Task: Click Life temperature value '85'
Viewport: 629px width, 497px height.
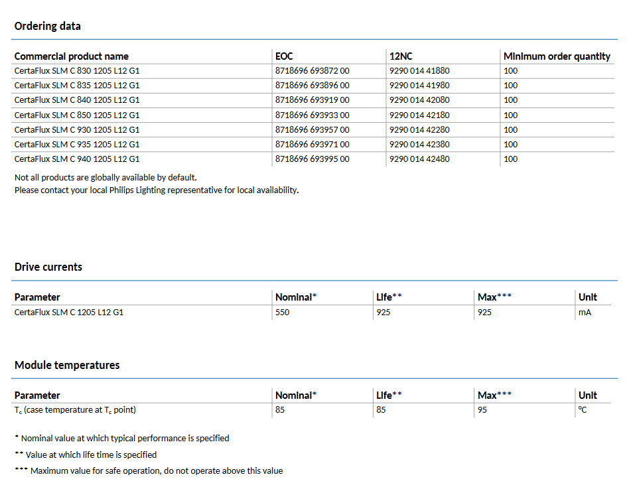Action: click(381, 410)
